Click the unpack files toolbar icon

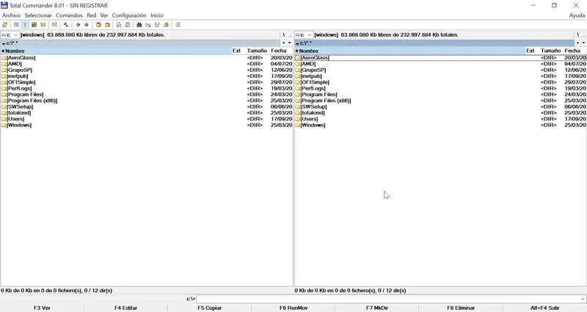(107, 25)
